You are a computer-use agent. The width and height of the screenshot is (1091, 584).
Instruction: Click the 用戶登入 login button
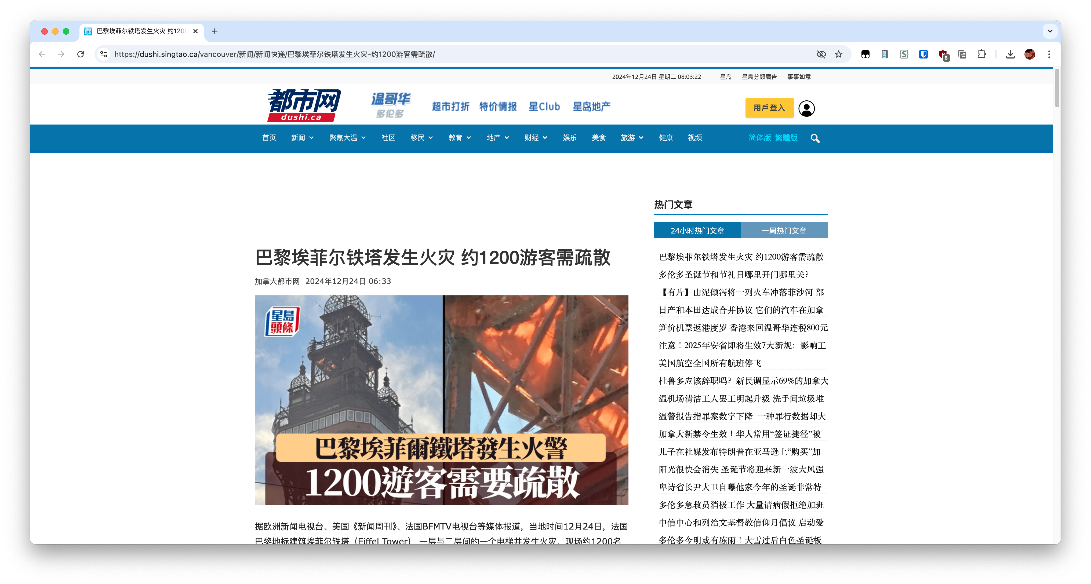tap(769, 108)
